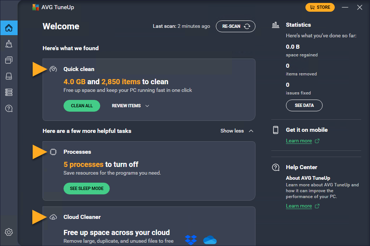Image resolution: width=370 pixels, height=246 pixels.
Task: Click SEE DATA button
Action: (x=304, y=105)
